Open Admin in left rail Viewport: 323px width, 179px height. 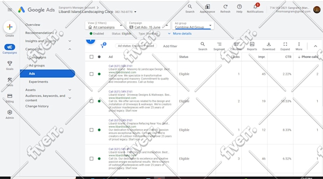click(x=9, y=114)
